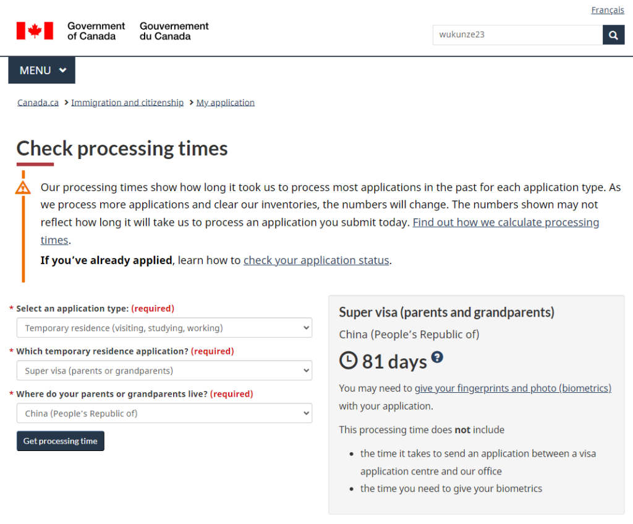Click the search input field
This screenshot has width=633, height=524.
(x=517, y=35)
